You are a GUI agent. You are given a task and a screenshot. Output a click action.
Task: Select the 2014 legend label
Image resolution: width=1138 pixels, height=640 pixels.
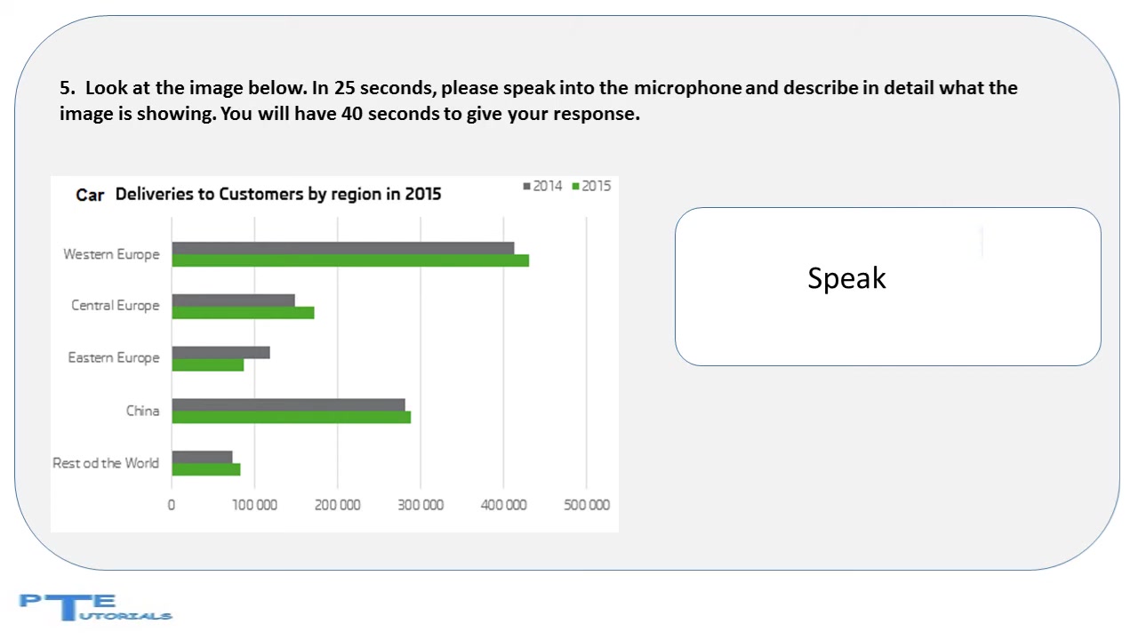[548, 186]
